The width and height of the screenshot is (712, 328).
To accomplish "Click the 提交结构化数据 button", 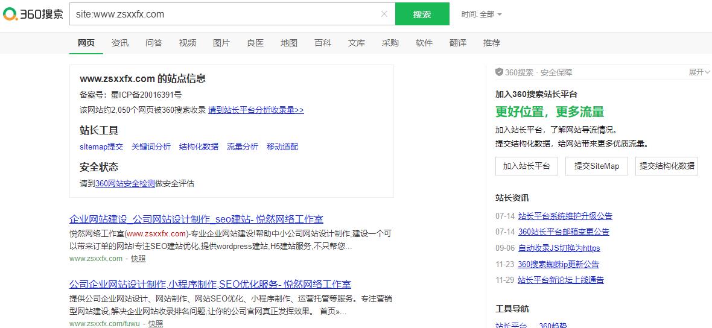I will [667, 166].
